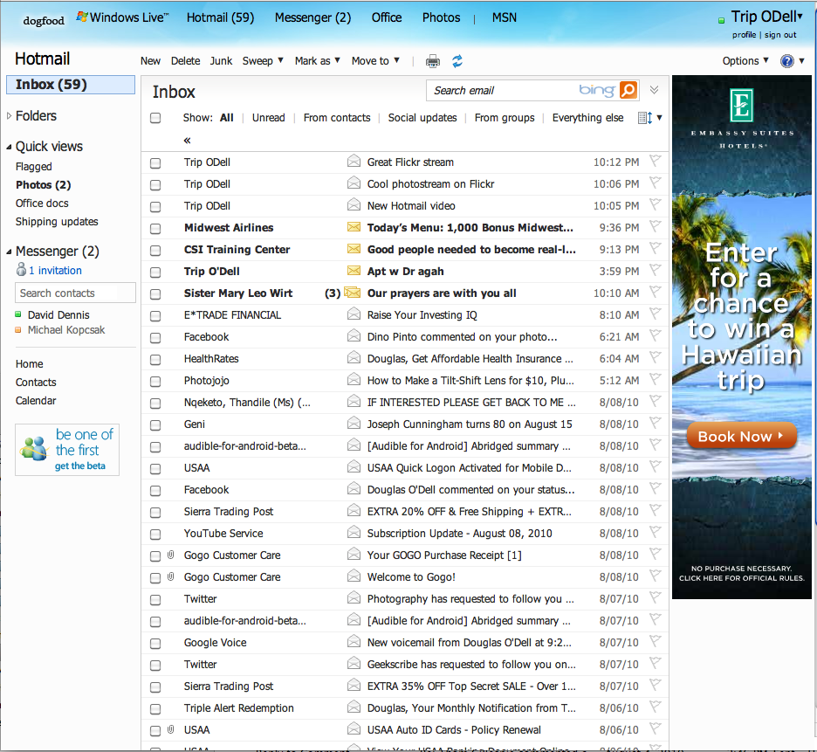Click attachment paperclip on Your GOGO Purchase Receipt
The image size is (817, 752).
click(x=170, y=555)
